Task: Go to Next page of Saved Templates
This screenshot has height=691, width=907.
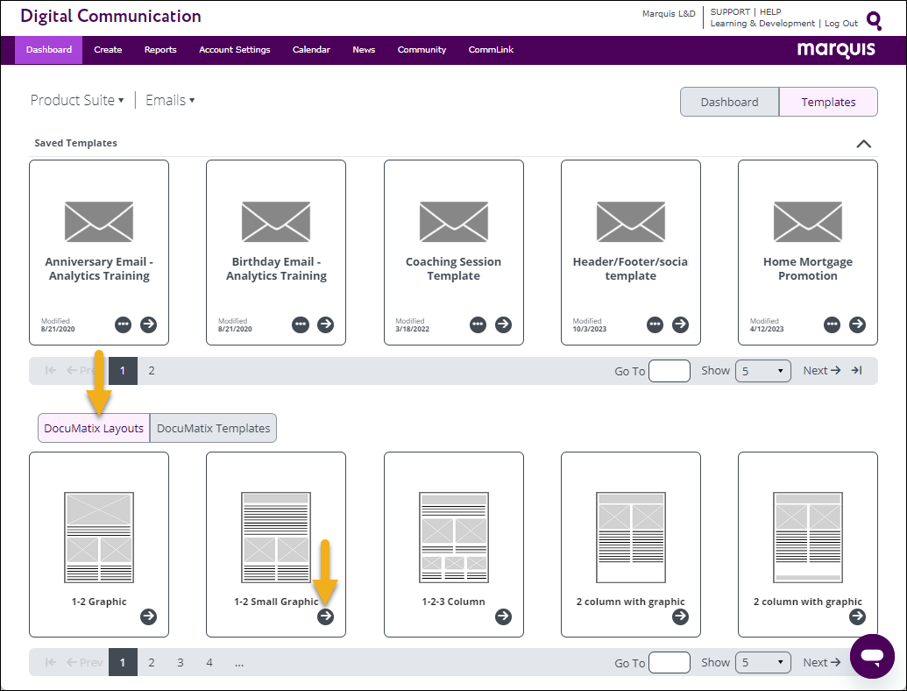Action: tap(821, 370)
